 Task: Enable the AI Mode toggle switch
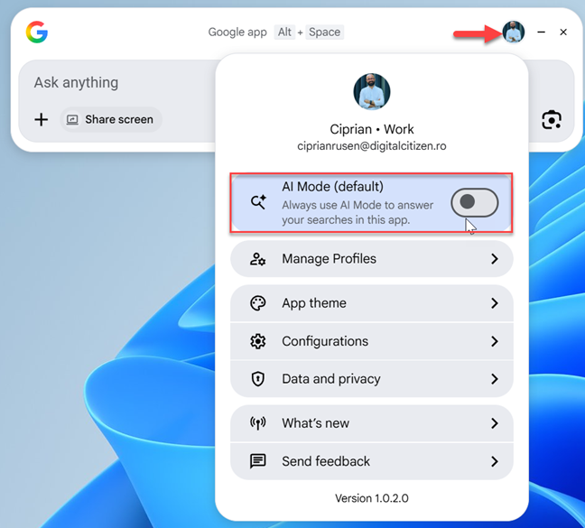tap(474, 202)
